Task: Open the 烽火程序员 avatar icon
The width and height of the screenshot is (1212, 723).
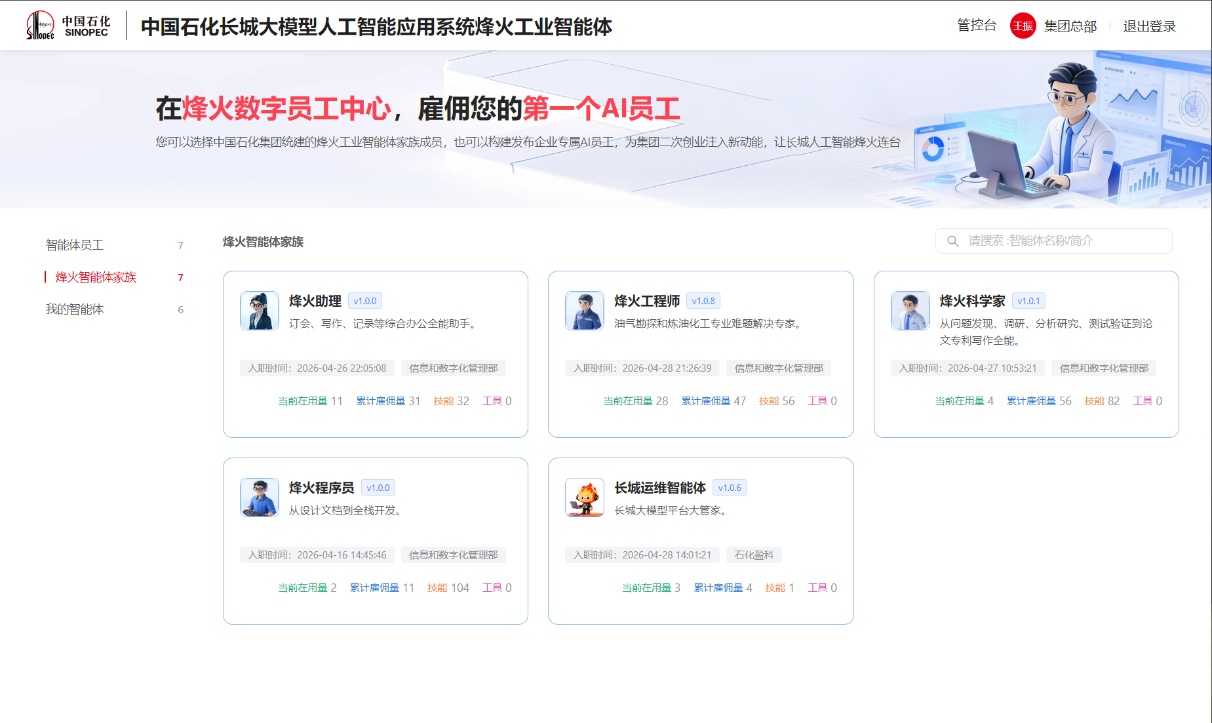Action: point(259,498)
